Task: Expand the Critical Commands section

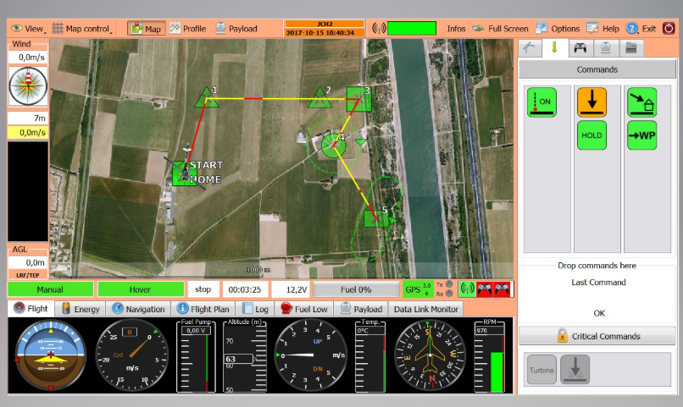Action: click(597, 336)
